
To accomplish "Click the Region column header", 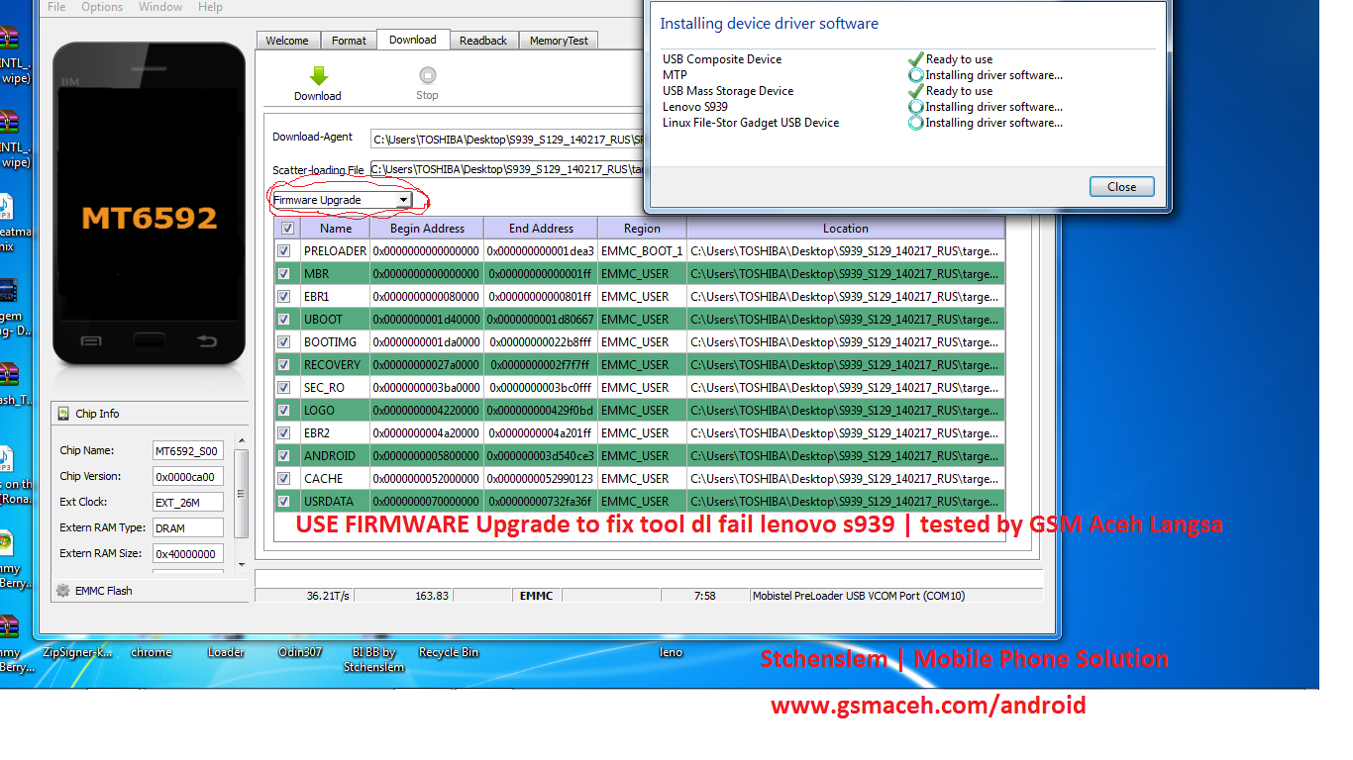I will pos(642,229).
